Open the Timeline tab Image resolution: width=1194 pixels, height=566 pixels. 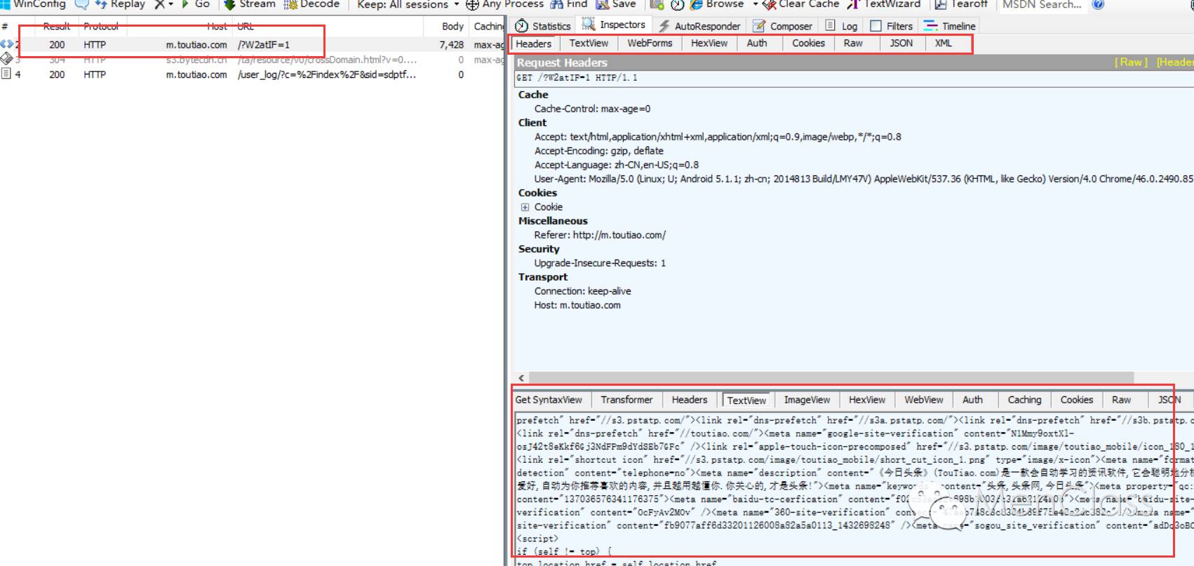point(950,26)
